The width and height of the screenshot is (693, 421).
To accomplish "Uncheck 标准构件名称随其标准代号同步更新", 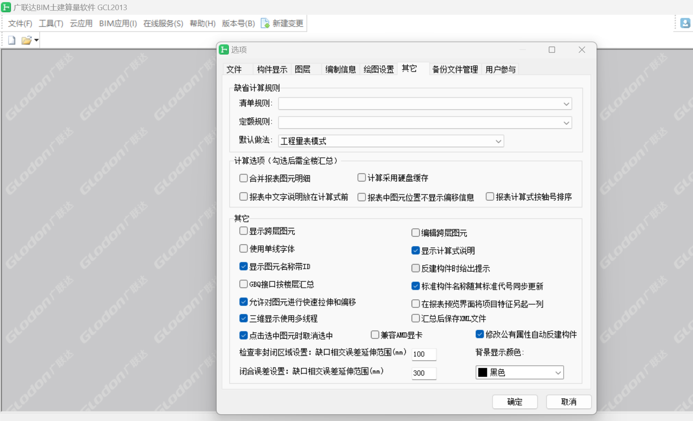I will tap(415, 286).
